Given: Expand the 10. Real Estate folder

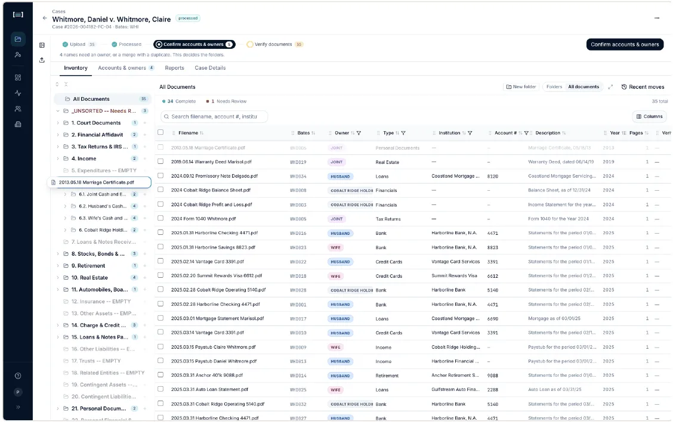Looking at the screenshot, I should [58, 278].
